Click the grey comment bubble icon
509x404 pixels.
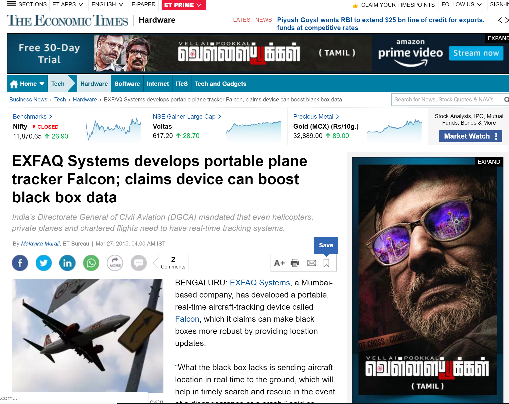(x=139, y=263)
